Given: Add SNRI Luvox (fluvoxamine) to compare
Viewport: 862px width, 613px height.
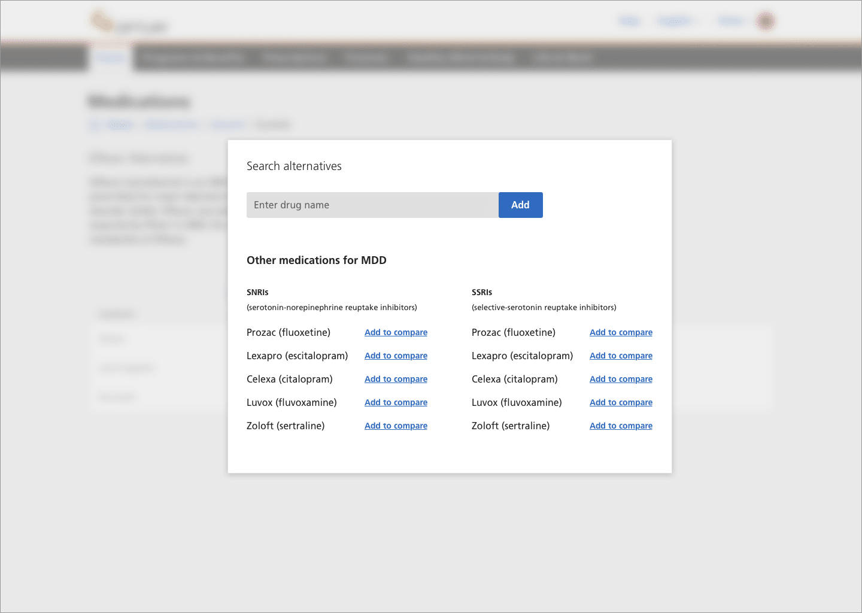Looking at the screenshot, I should (396, 402).
